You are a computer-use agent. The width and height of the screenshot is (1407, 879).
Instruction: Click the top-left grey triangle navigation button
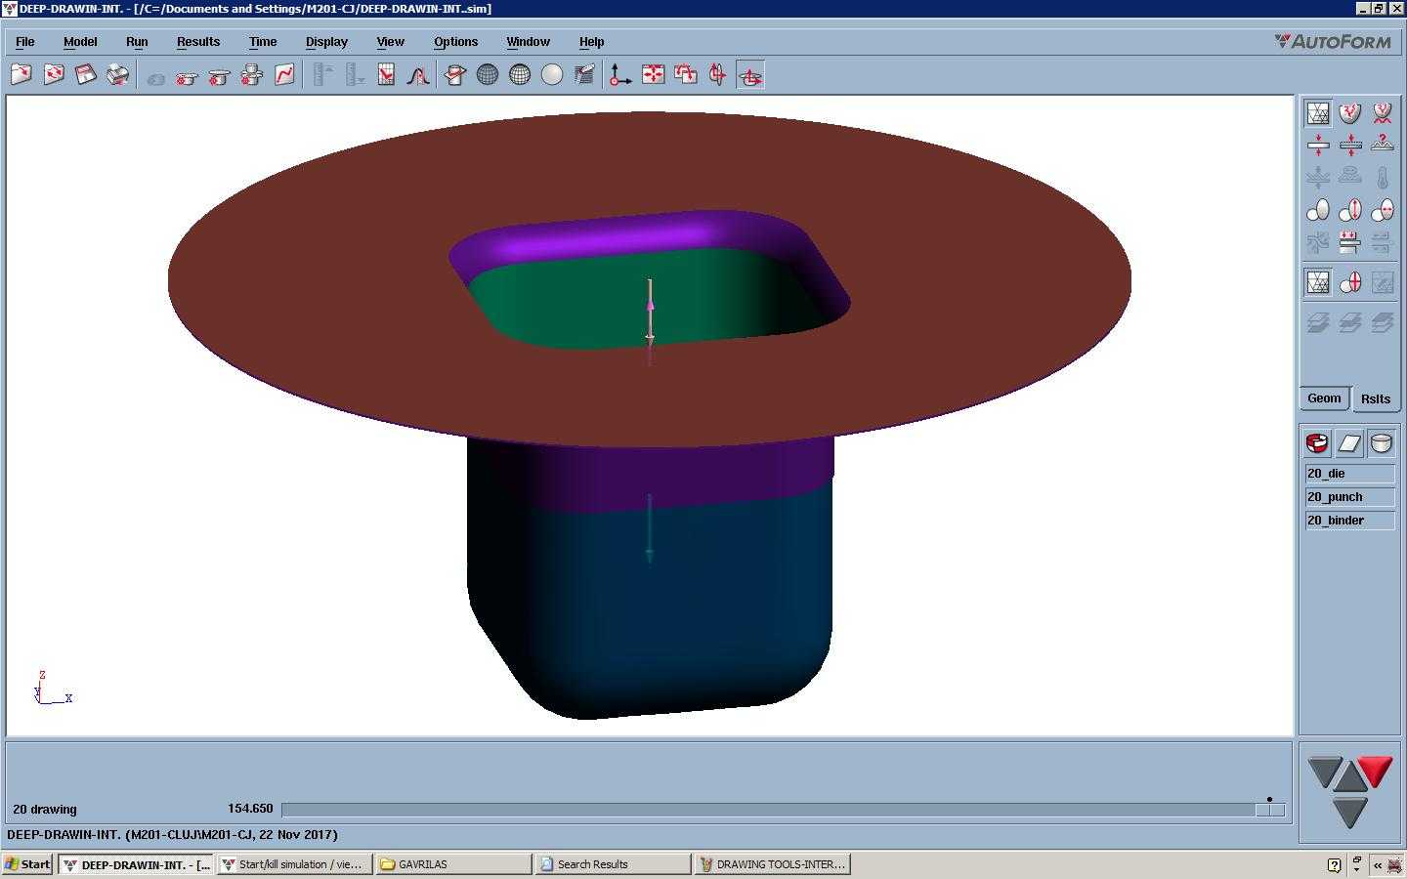coord(1323,771)
